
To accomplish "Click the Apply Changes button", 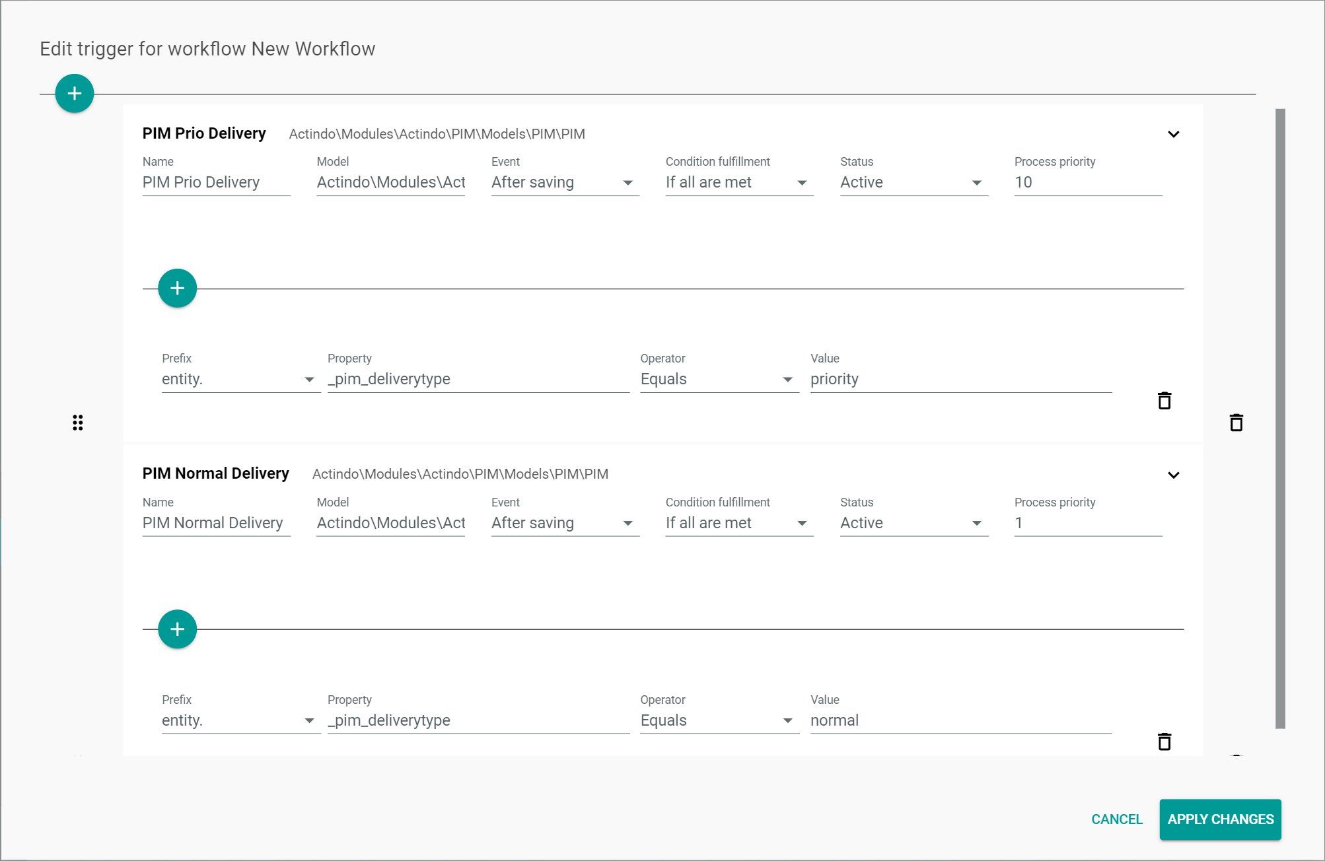I will (1221, 819).
